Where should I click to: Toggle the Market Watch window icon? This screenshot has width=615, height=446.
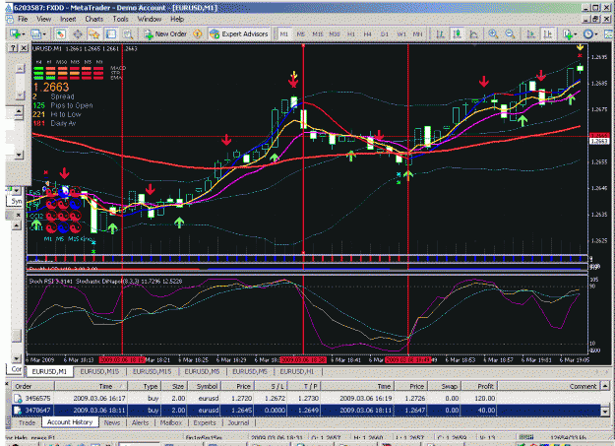click(60, 34)
